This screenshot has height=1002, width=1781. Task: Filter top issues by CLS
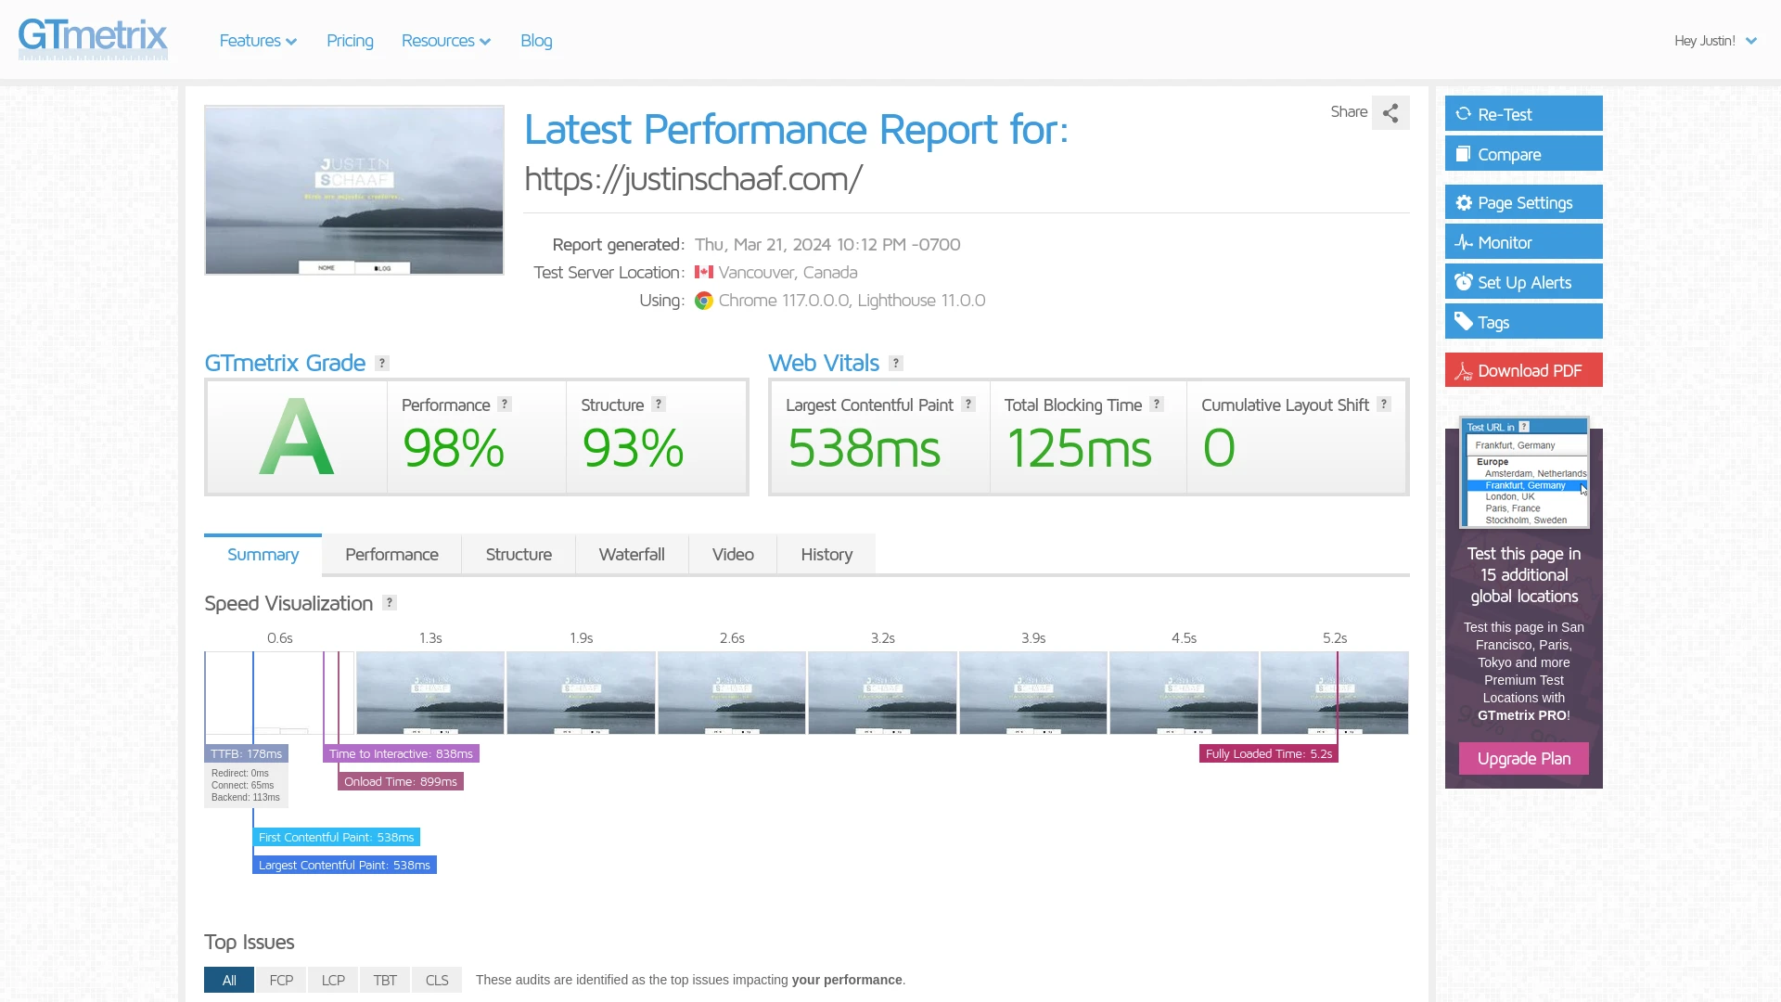point(437,980)
